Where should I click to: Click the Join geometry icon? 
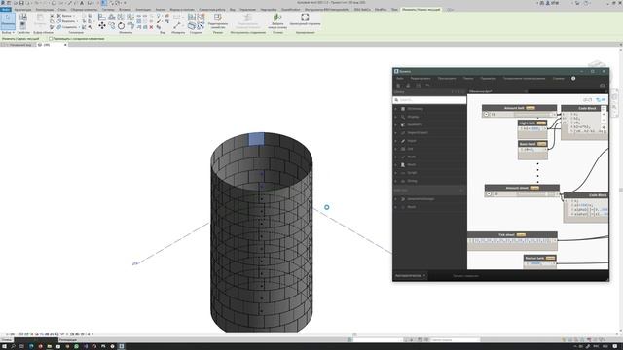tap(58, 27)
